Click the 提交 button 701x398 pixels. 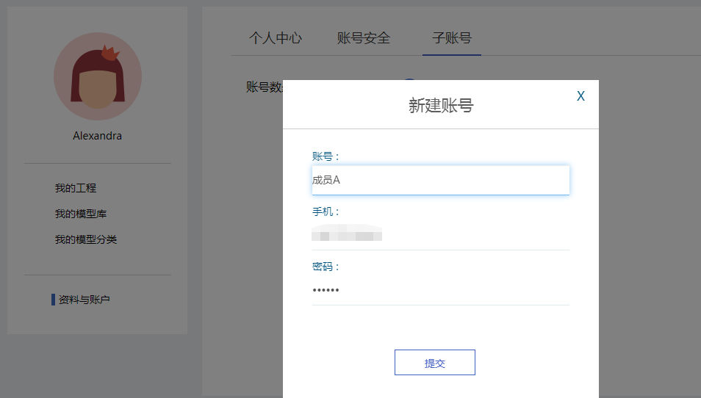435,363
